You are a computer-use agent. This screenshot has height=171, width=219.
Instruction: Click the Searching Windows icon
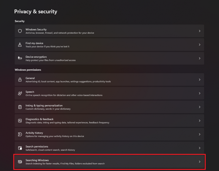pyautogui.click(x=20, y=162)
